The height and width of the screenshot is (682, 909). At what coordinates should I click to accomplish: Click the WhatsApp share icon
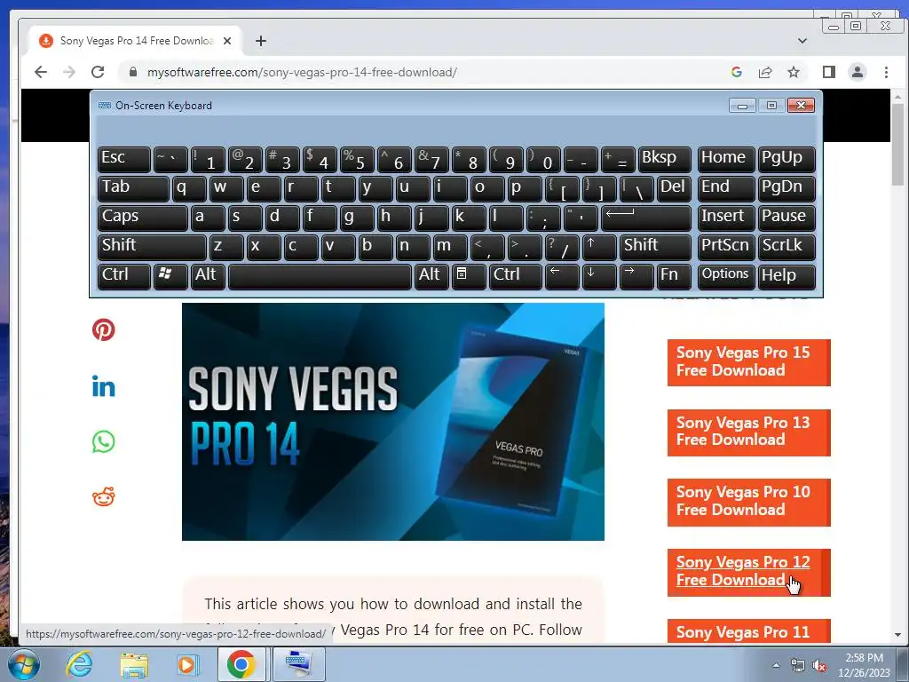point(103,441)
